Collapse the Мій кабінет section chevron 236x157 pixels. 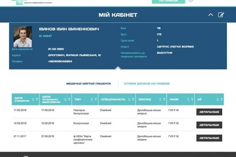[x=210, y=15]
